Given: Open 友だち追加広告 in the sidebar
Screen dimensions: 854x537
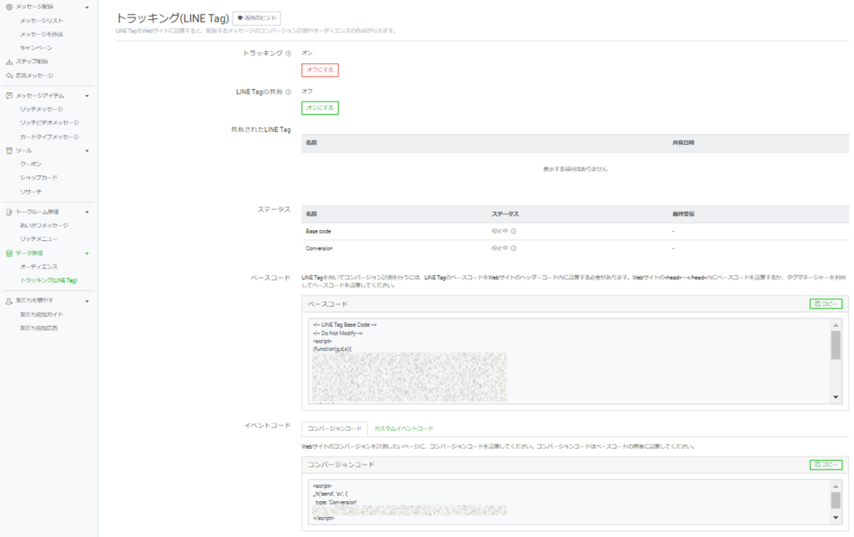Looking at the screenshot, I should [x=38, y=329].
